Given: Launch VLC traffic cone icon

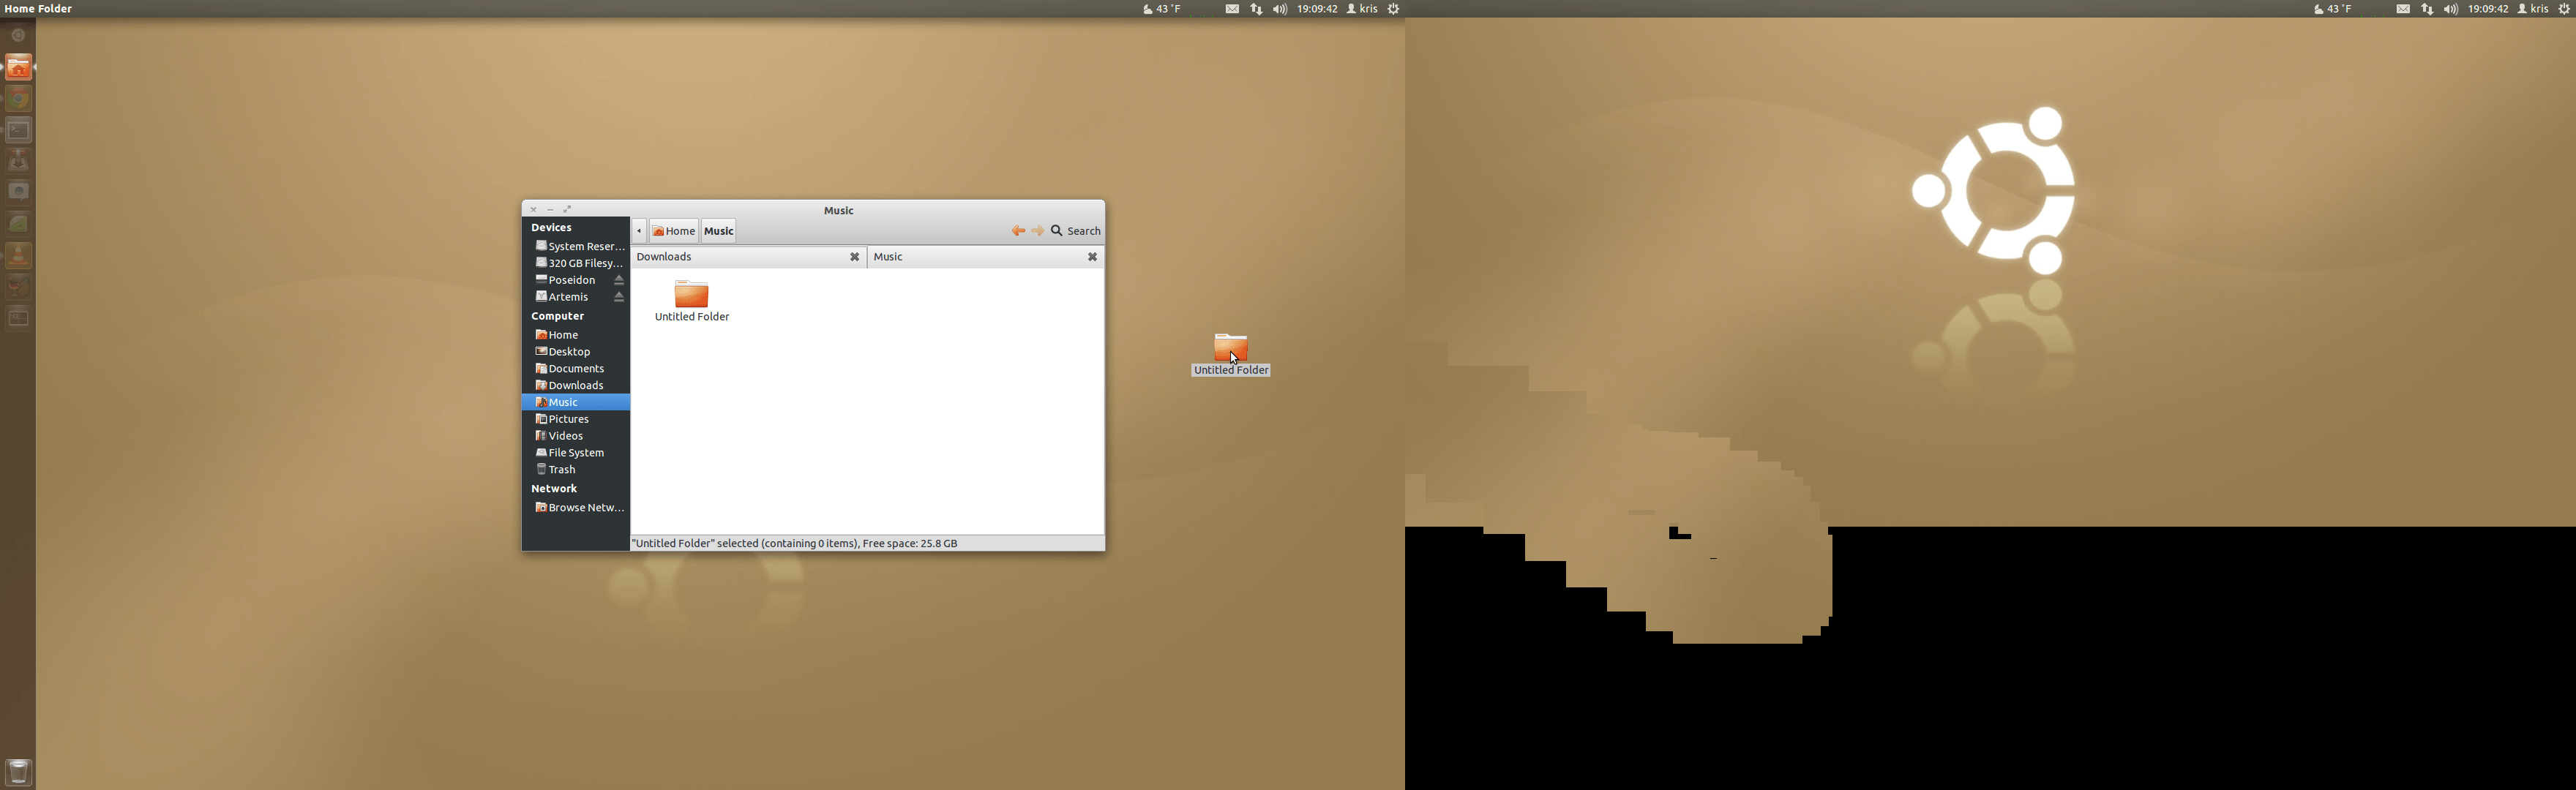Looking at the screenshot, I should [18, 255].
